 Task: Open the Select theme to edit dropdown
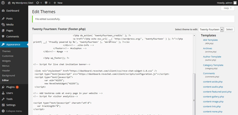tap(211, 29)
